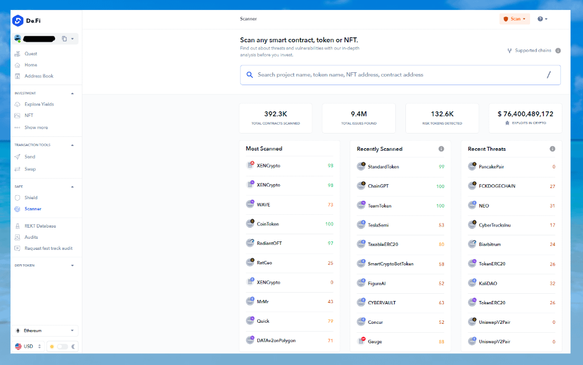Open ChainGPT in Recently Scanned list
Viewport: 583px width, 365px height.
(378, 186)
